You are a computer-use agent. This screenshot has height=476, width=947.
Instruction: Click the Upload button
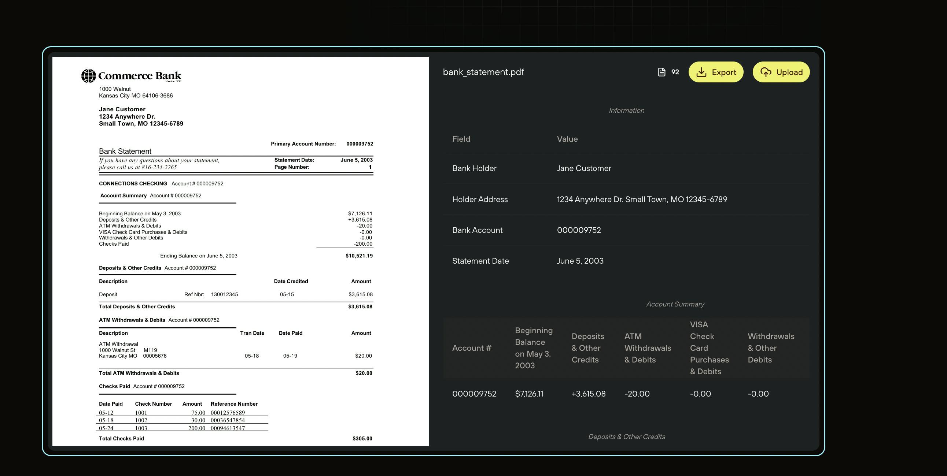[781, 72]
